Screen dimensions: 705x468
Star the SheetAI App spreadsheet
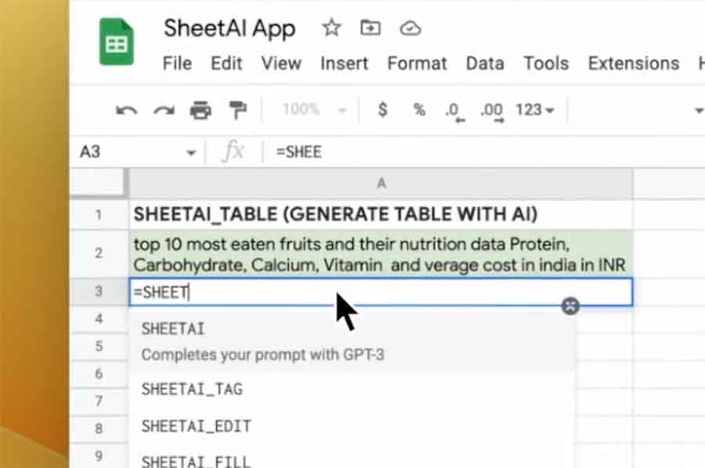pyautogui.click(x=331, y=27)
